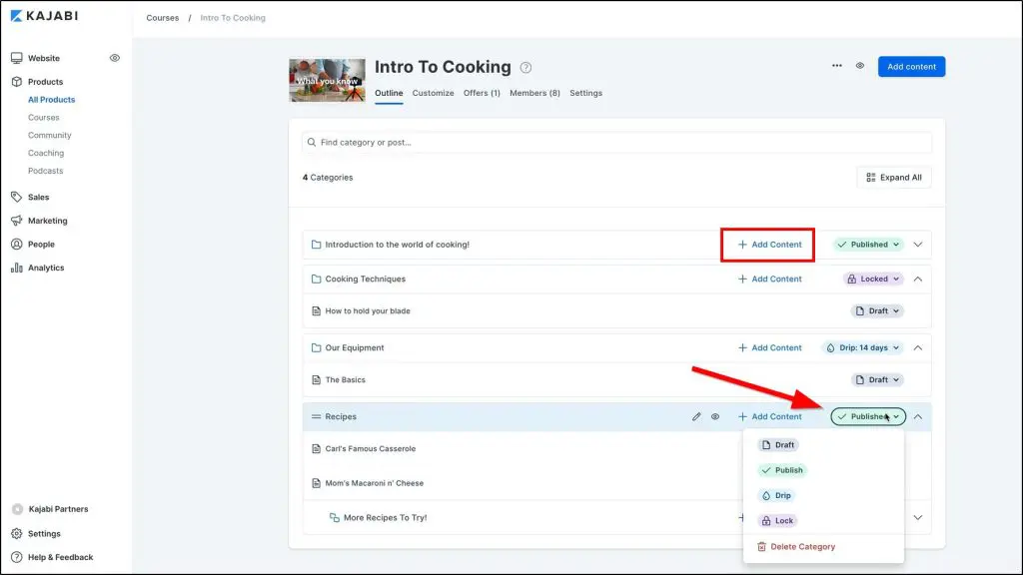The height and width of the screenshot is (575, 1023).
Task: Click the Expand All button
Action: (x=893, y=178)
